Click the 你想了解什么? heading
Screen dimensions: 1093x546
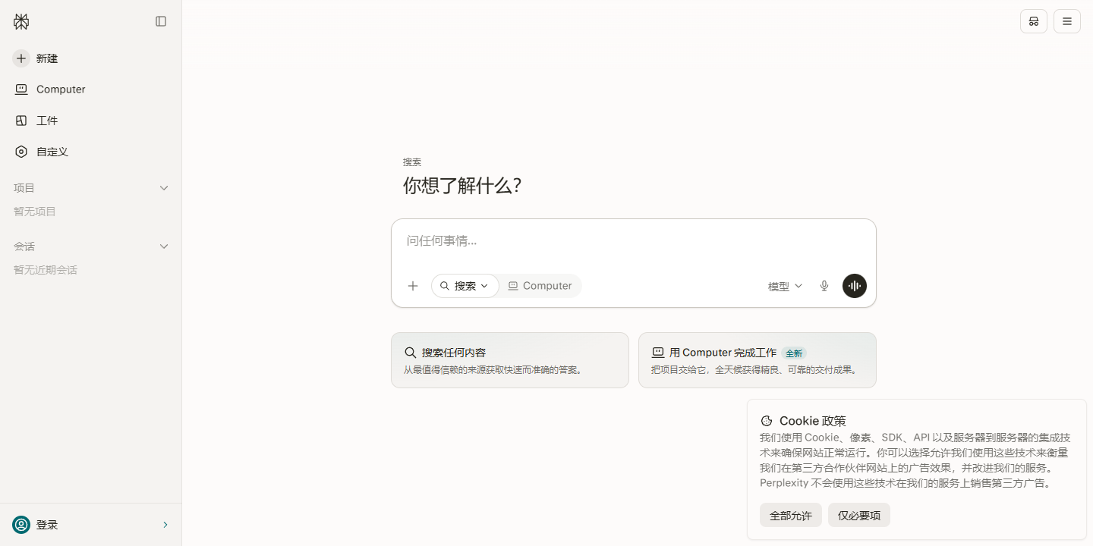462,186
